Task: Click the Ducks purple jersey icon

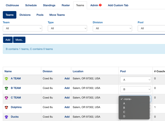Action: tap(7, 117)
